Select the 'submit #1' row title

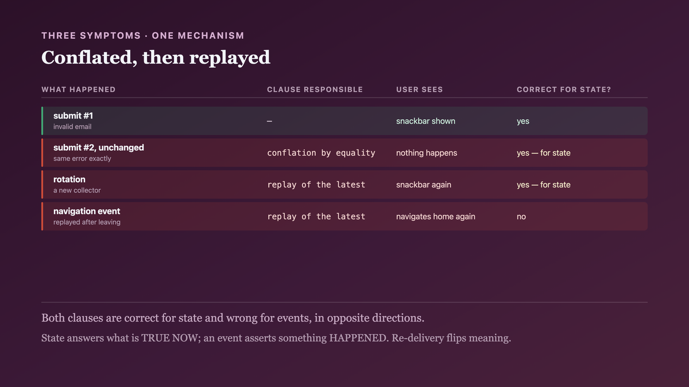tap(73, 116)
